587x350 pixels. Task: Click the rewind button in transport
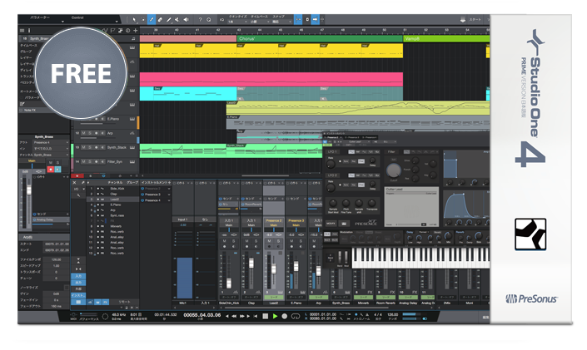click(x=234, y=317)
